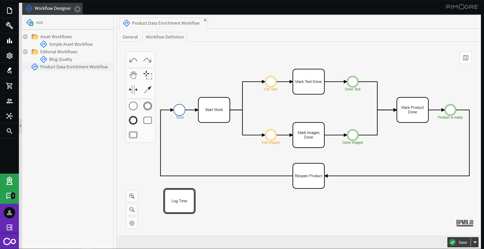Click the Add workflow button
Viewport: 484px width, 249px height.
[35, 22]
